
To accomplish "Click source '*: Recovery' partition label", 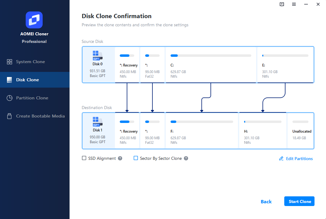I will tap(129, 65).
